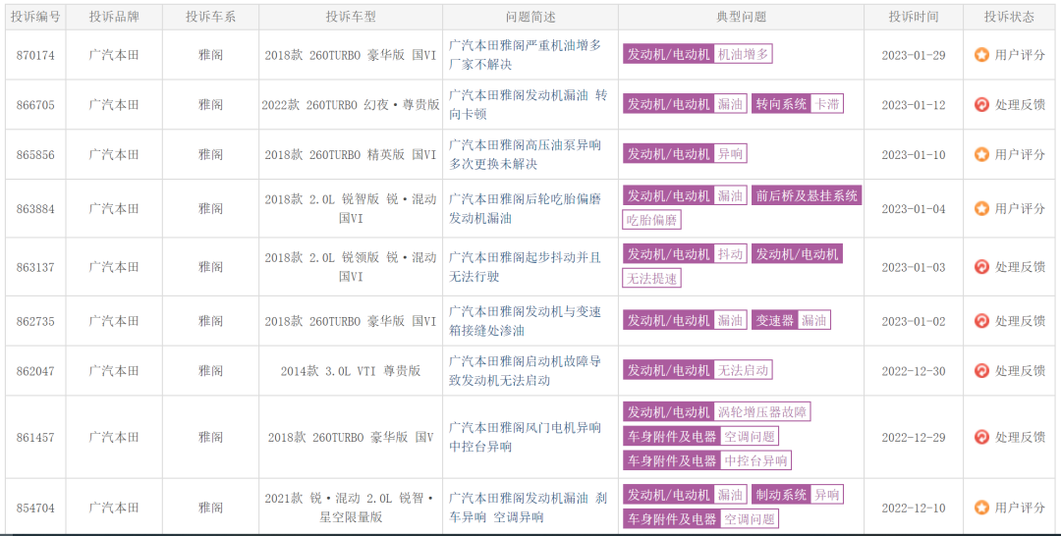Viewport: 1061px width, 536px height.
Task: Click the 投诉状态 column header
Action: (1009, 17)
